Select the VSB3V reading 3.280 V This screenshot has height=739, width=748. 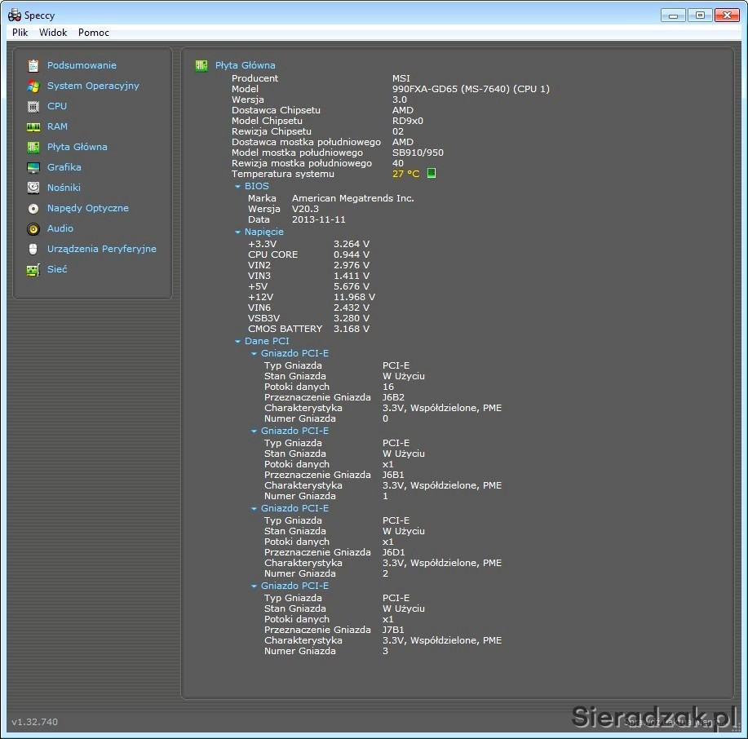point(352,318)
